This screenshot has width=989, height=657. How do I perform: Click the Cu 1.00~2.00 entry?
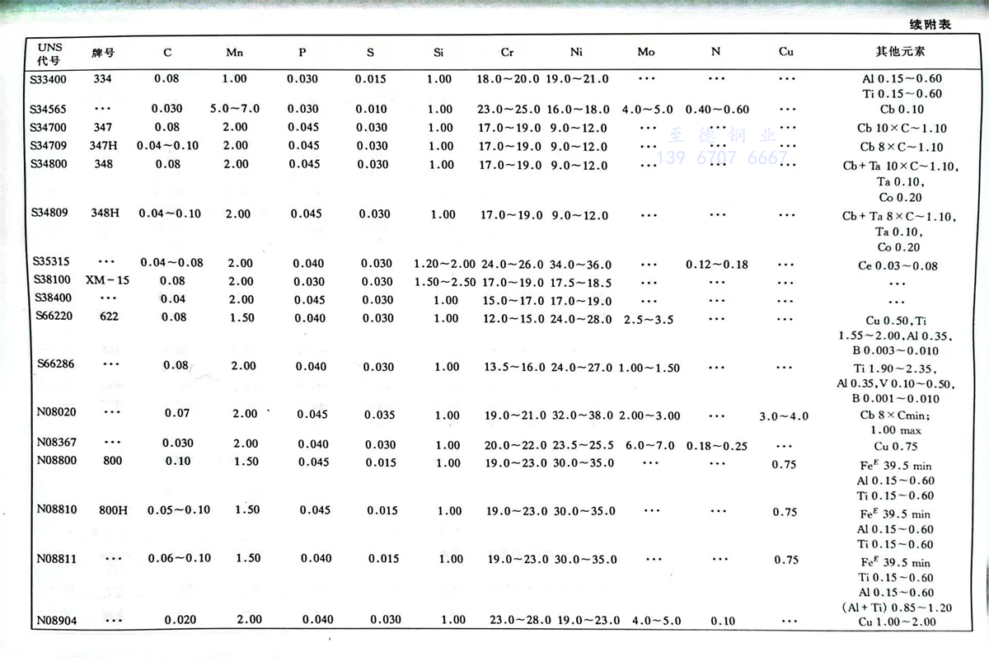[897, 622]
